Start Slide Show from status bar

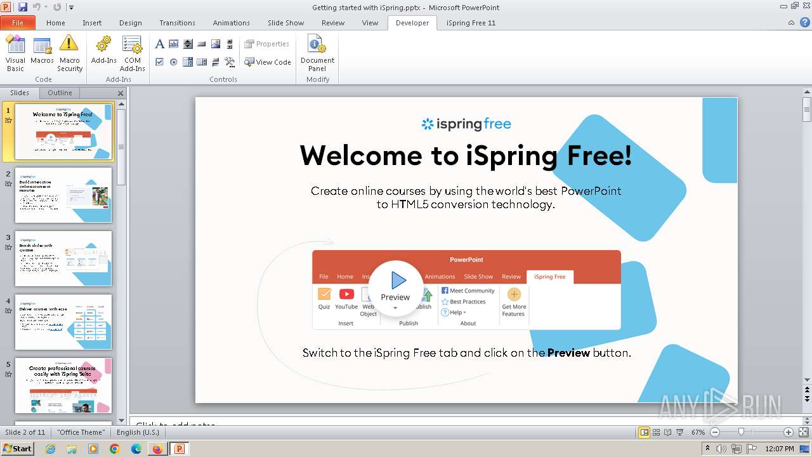click(680, 432)
